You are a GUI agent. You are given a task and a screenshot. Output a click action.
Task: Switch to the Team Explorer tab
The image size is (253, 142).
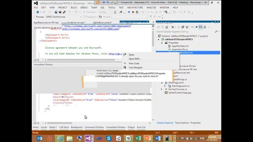click(x=182, y=123)
